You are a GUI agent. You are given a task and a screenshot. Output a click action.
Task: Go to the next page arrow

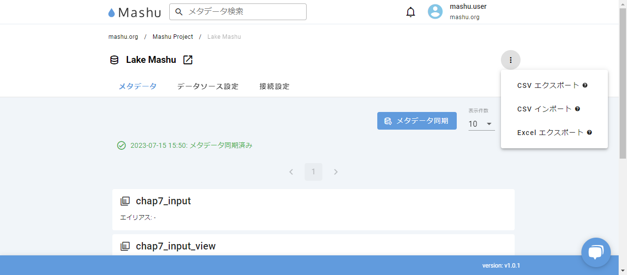336,172
